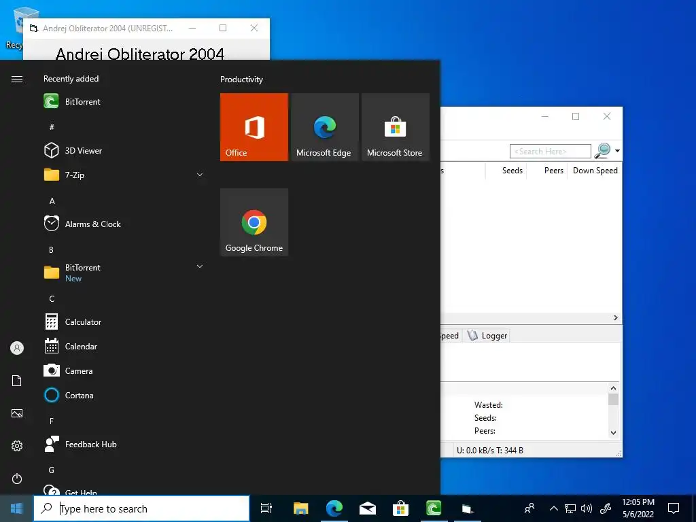Screen dimensions: 696x522
Task: Open the Microsoft Edge tile
Action: (x=324, y=127)
